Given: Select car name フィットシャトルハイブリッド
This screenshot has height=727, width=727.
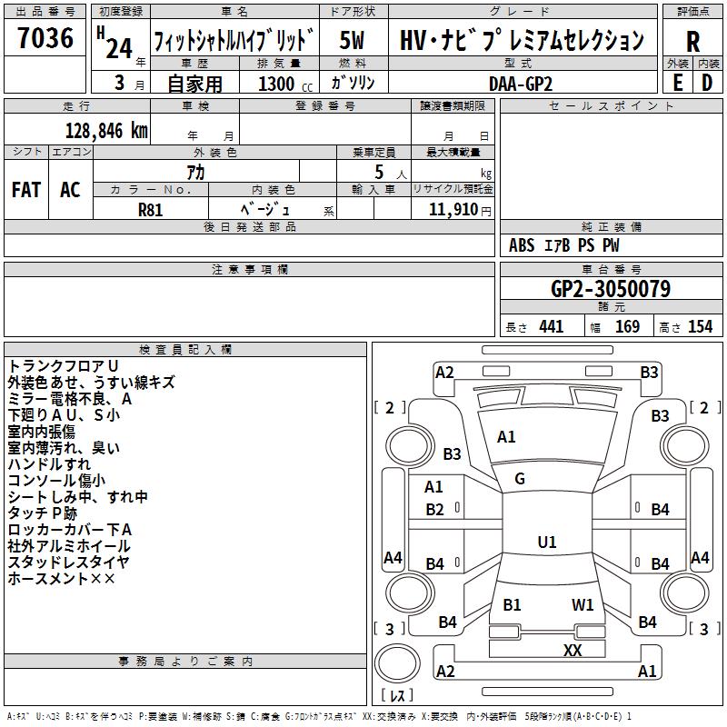Looking at the screenshot, I should point(234,40).
